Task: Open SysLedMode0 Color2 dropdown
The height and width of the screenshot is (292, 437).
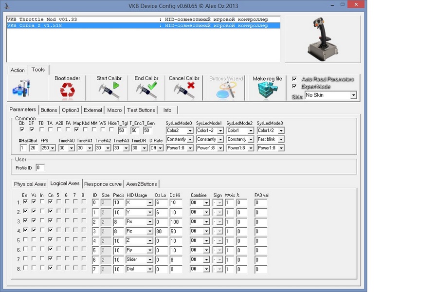Action: (180, 130)
